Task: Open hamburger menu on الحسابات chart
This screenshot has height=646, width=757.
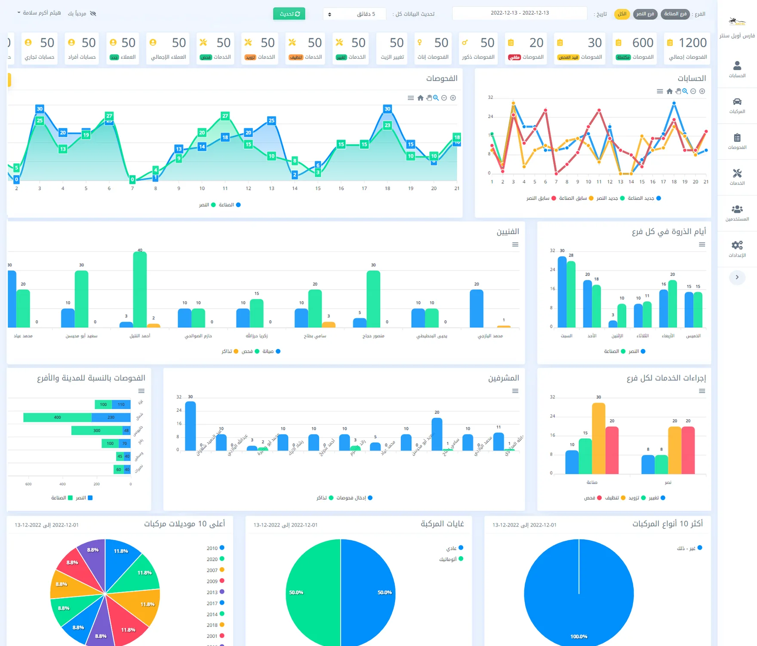Action: click(x=660, y=91)
